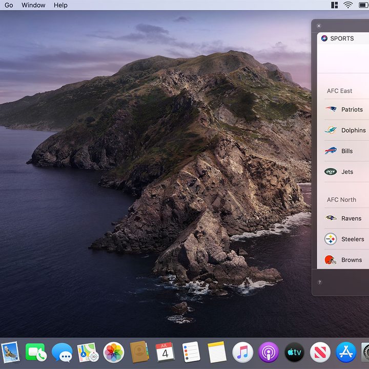Launch Podcasts from the Dock
Viewport: 369px width, 369px height.
click(269, 352)
